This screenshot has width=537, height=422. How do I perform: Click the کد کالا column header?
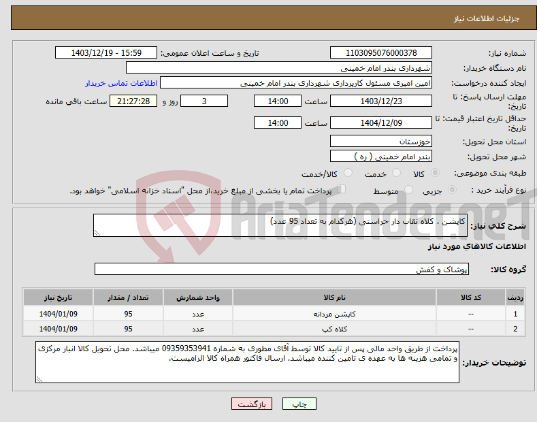point(471,297)
